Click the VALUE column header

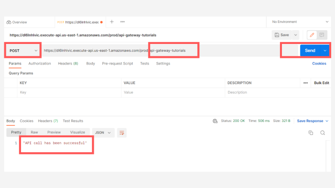tap(130, 83)
